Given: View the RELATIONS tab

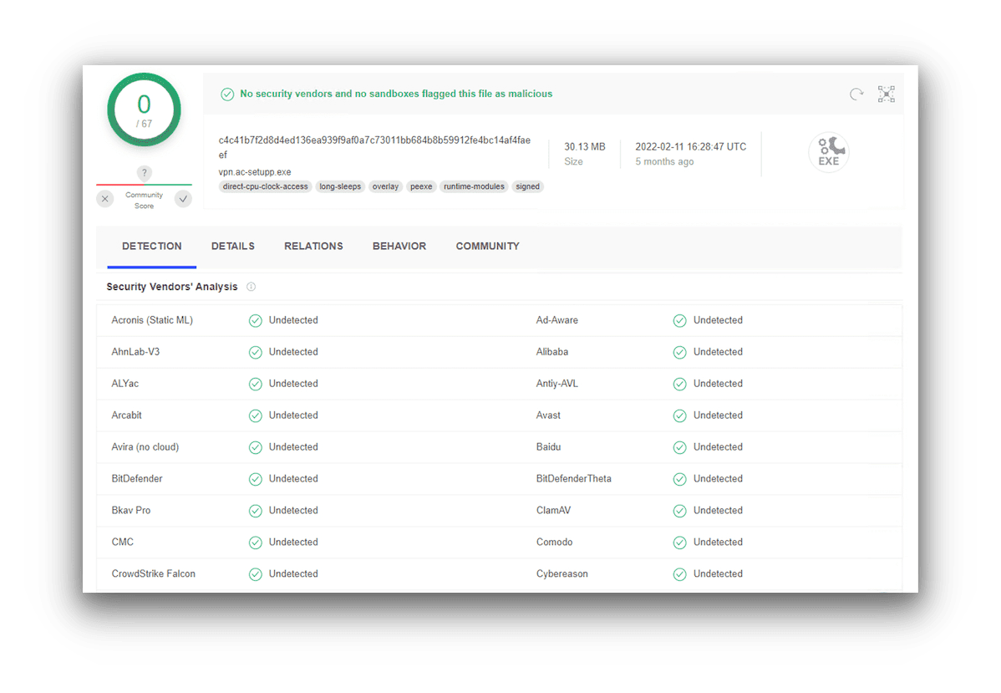Looking at the screenshot, I should tap(313, 246).
